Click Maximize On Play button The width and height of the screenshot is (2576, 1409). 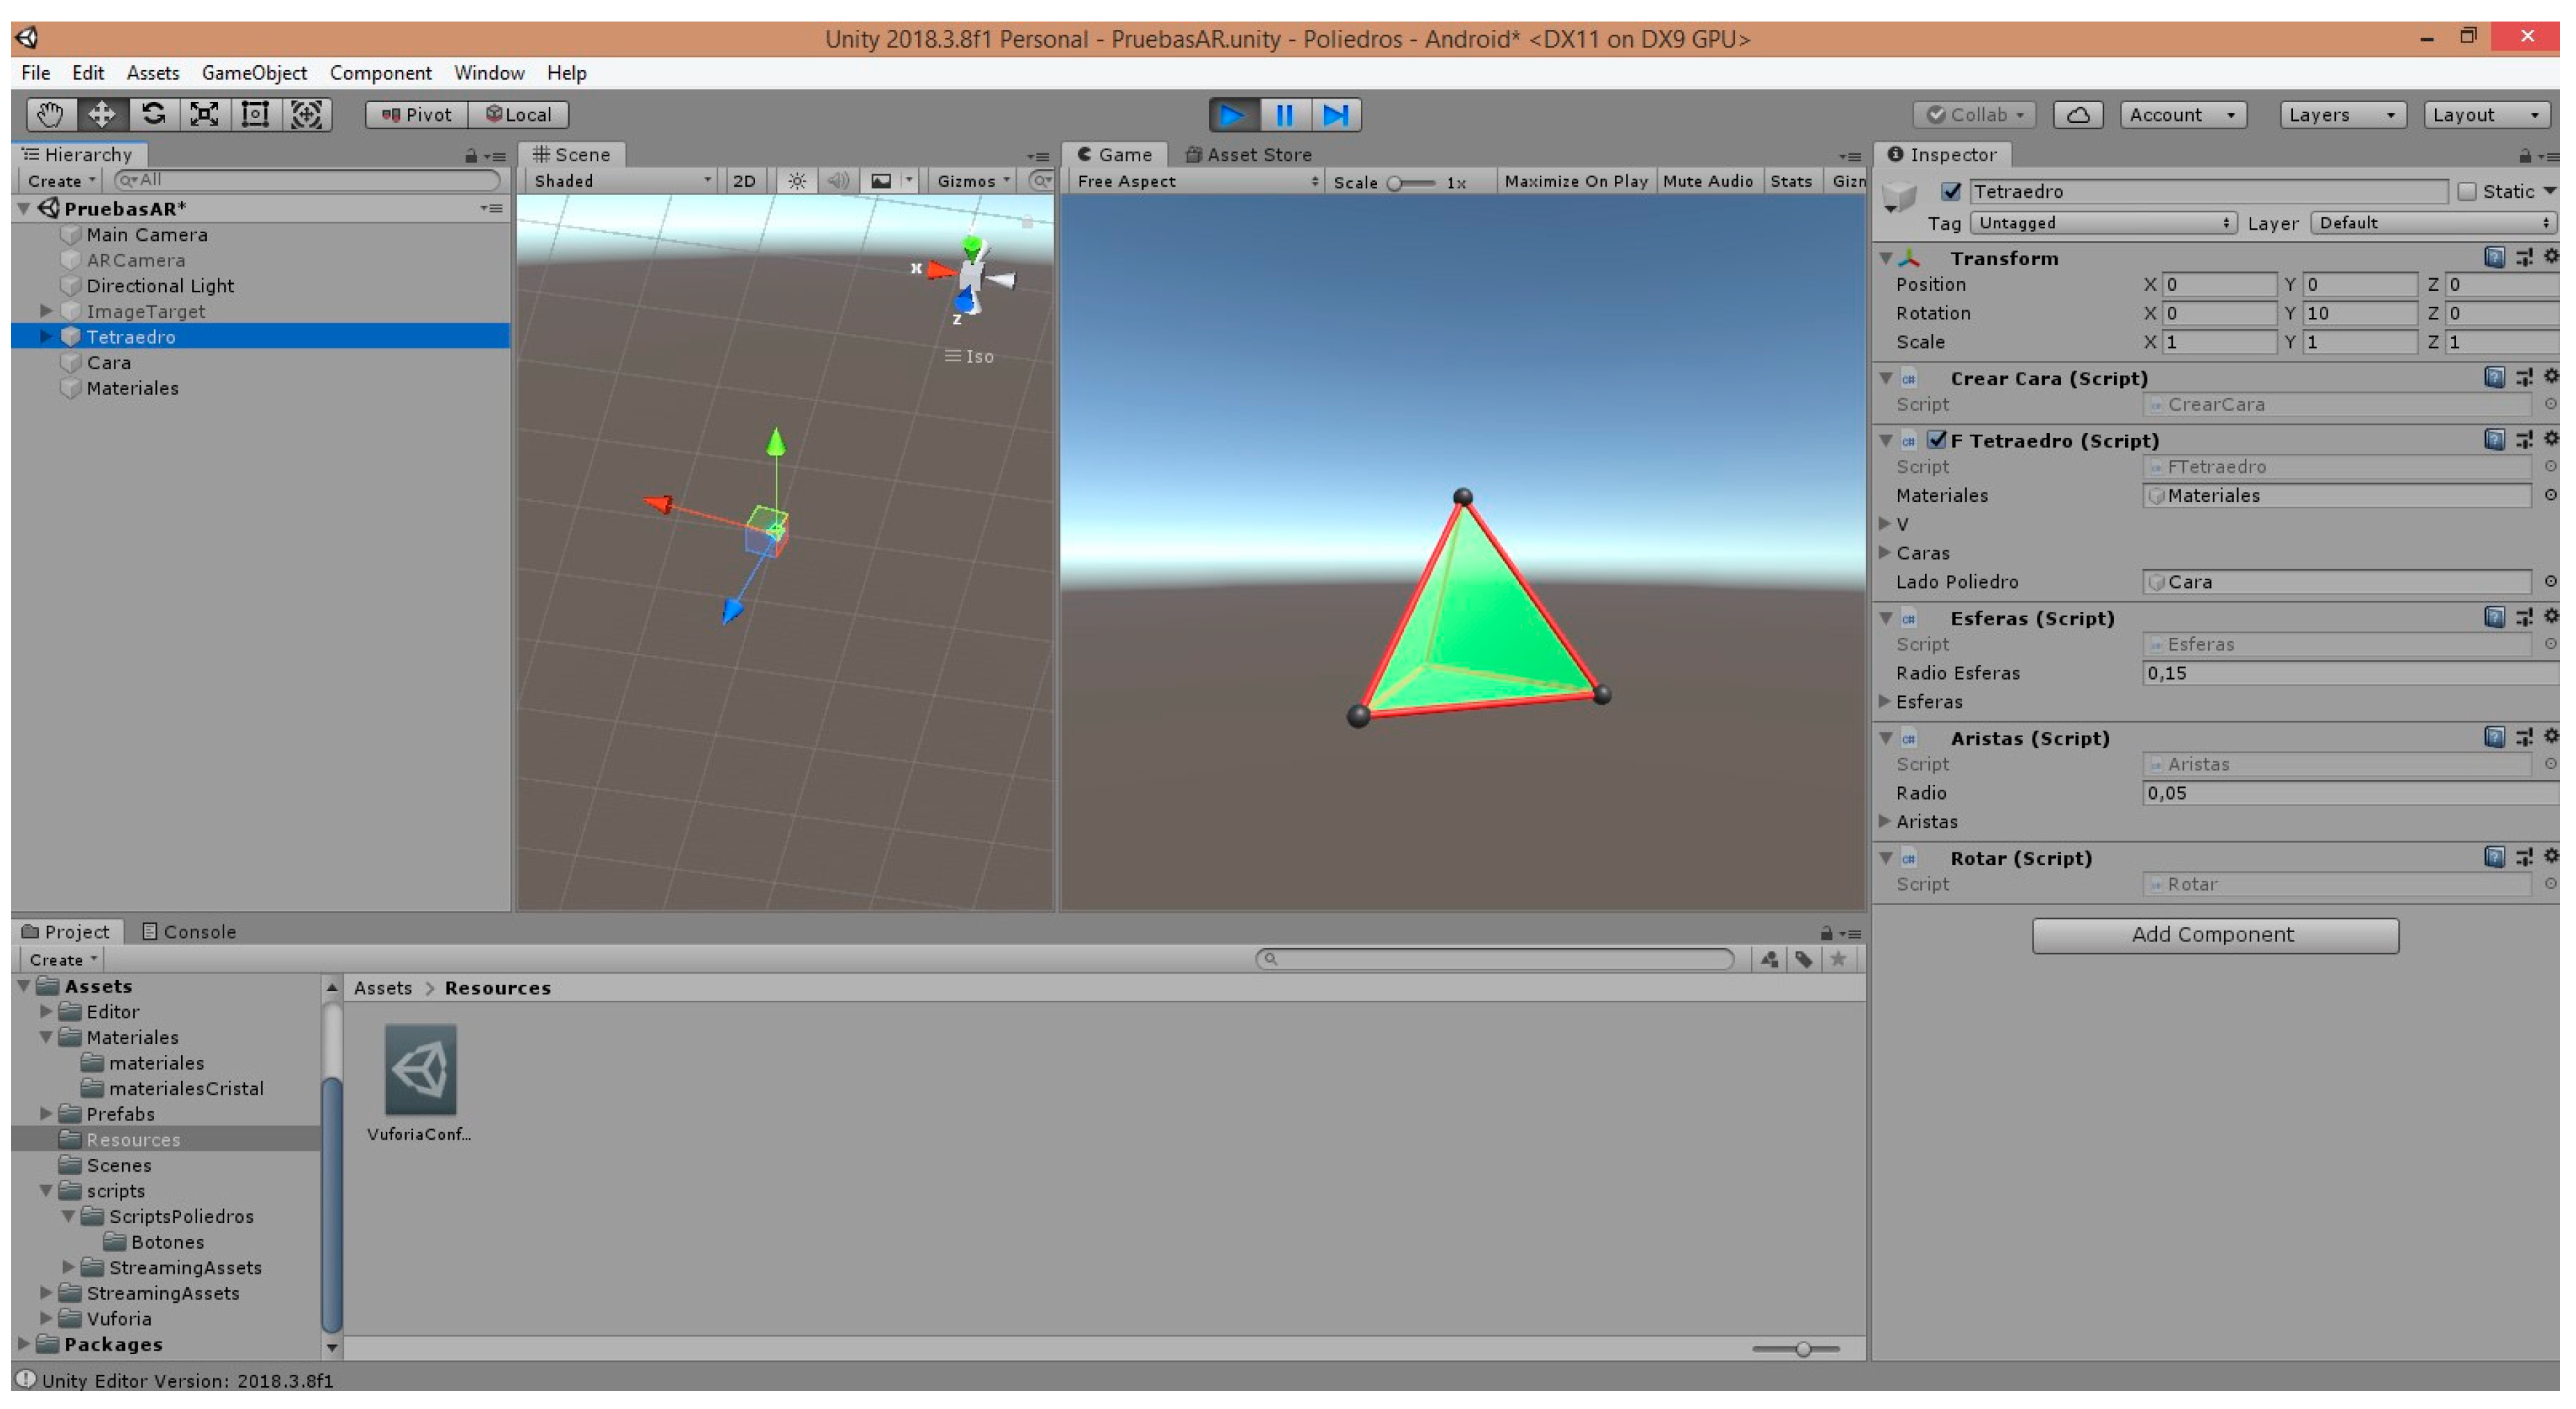[1575, 181]
